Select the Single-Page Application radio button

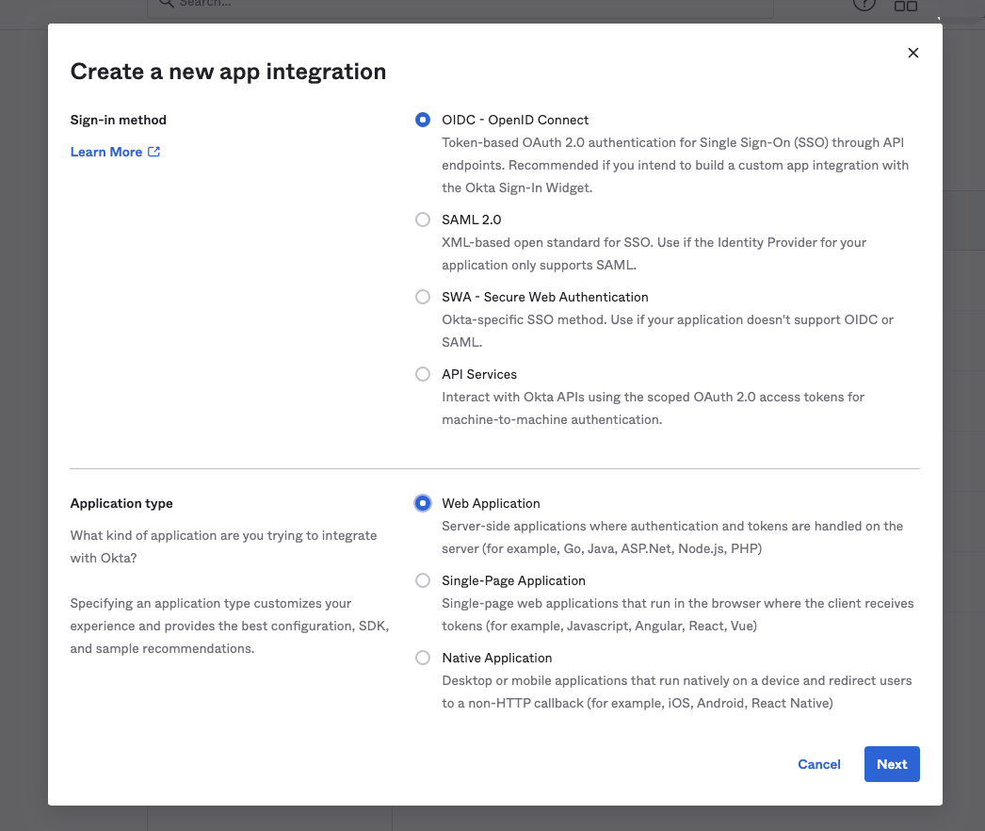pyautogui.click(x=423, y=580)
